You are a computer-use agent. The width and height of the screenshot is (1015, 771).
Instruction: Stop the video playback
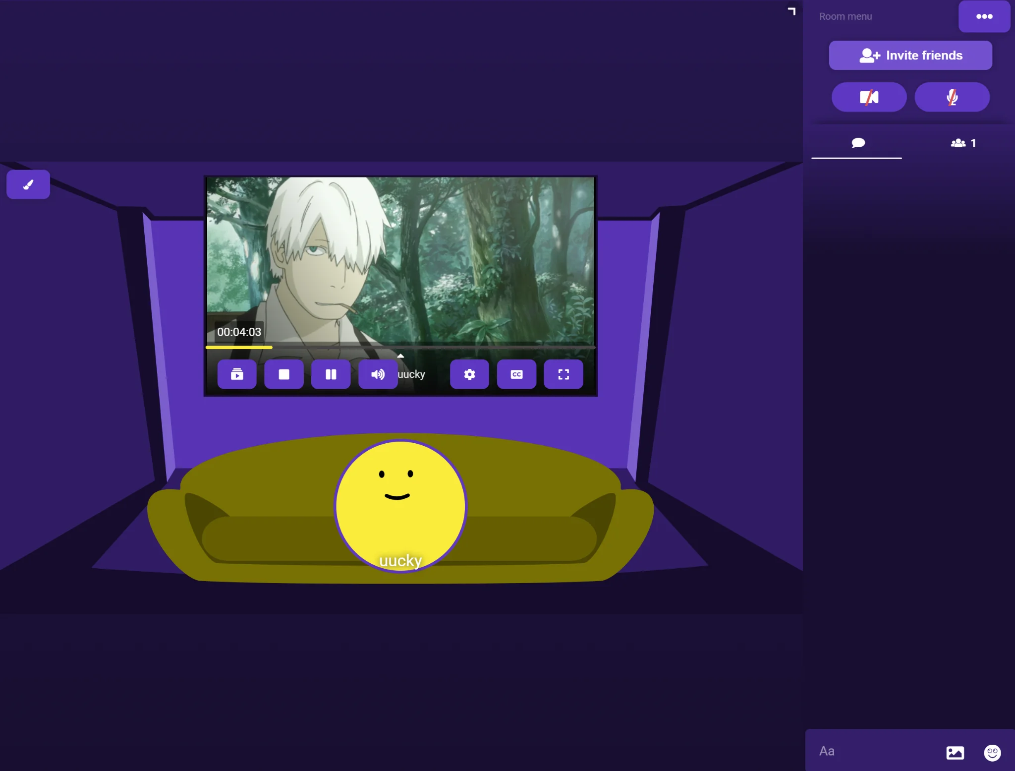(283, 374)
